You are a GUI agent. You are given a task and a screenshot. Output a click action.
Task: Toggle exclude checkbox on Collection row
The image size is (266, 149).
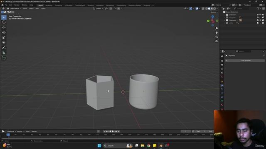point(258,15)
